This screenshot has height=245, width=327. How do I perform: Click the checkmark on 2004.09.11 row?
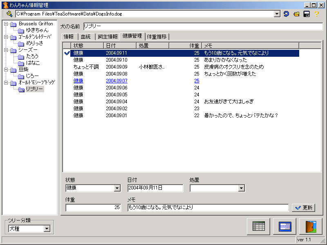[67, 53]
